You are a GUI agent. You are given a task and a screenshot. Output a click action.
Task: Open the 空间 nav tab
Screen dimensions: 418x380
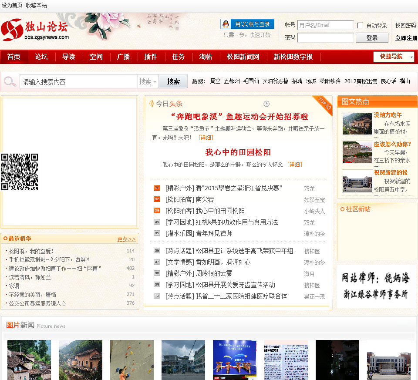[x=96, y=57]
